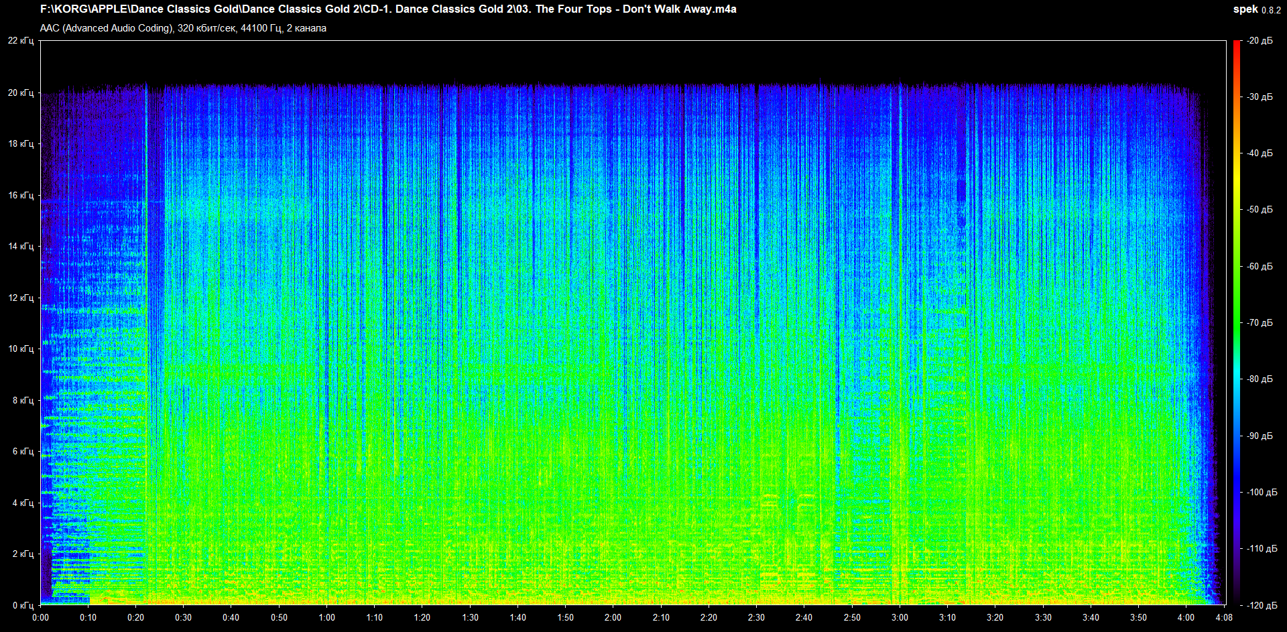Click the file path title text

click(388, 9)
